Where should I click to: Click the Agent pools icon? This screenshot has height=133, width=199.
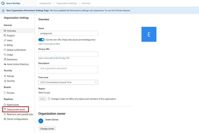tap(5, 105)
